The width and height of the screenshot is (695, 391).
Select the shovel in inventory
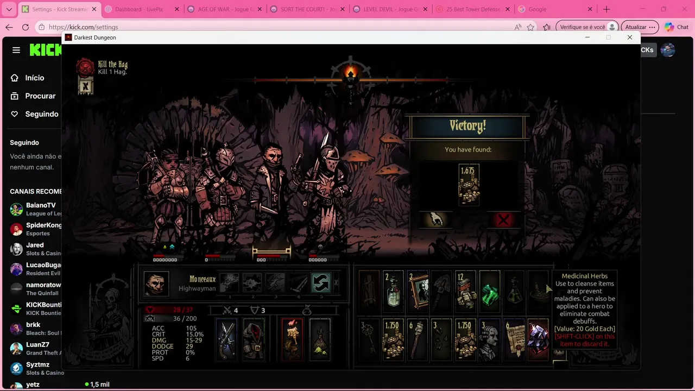pos(441,292)
